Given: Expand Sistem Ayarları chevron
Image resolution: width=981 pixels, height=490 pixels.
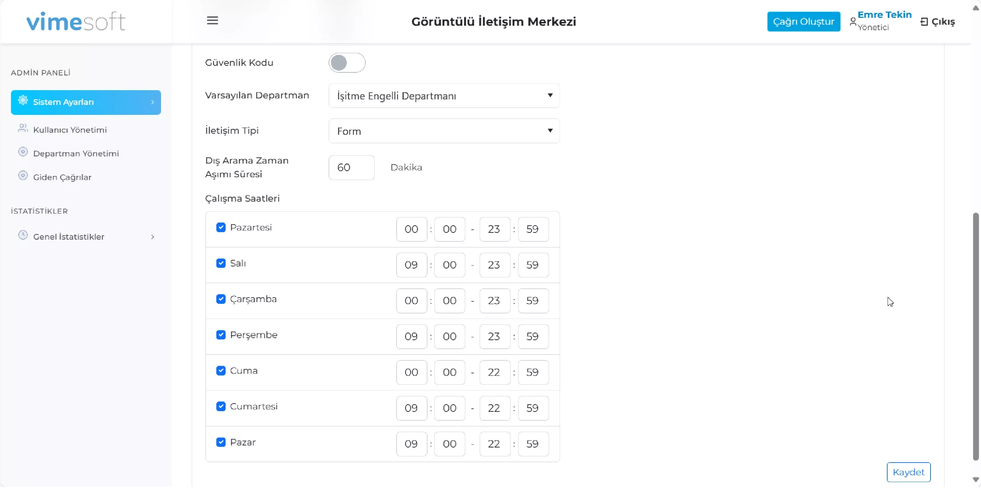Looking at the screenshot, I should click(152, 102).
